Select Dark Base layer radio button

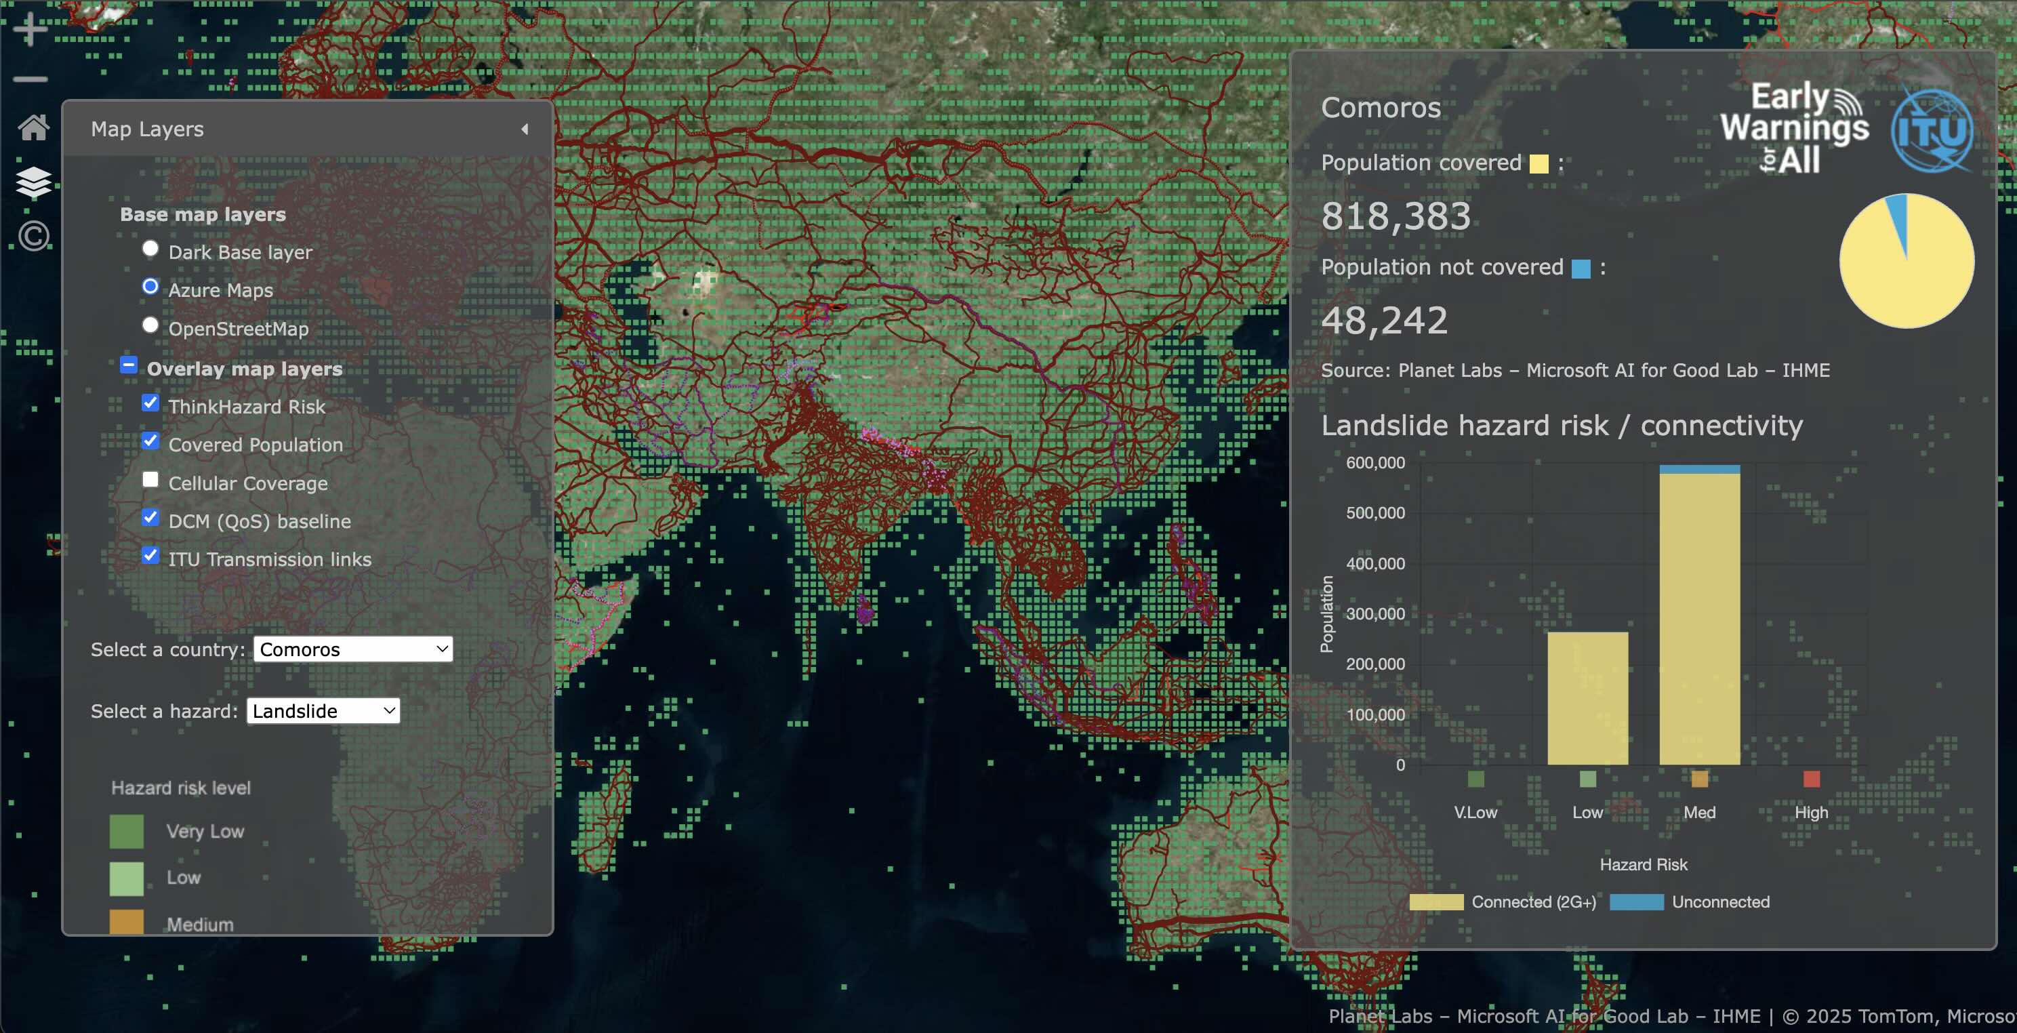(x=150, y=249)
